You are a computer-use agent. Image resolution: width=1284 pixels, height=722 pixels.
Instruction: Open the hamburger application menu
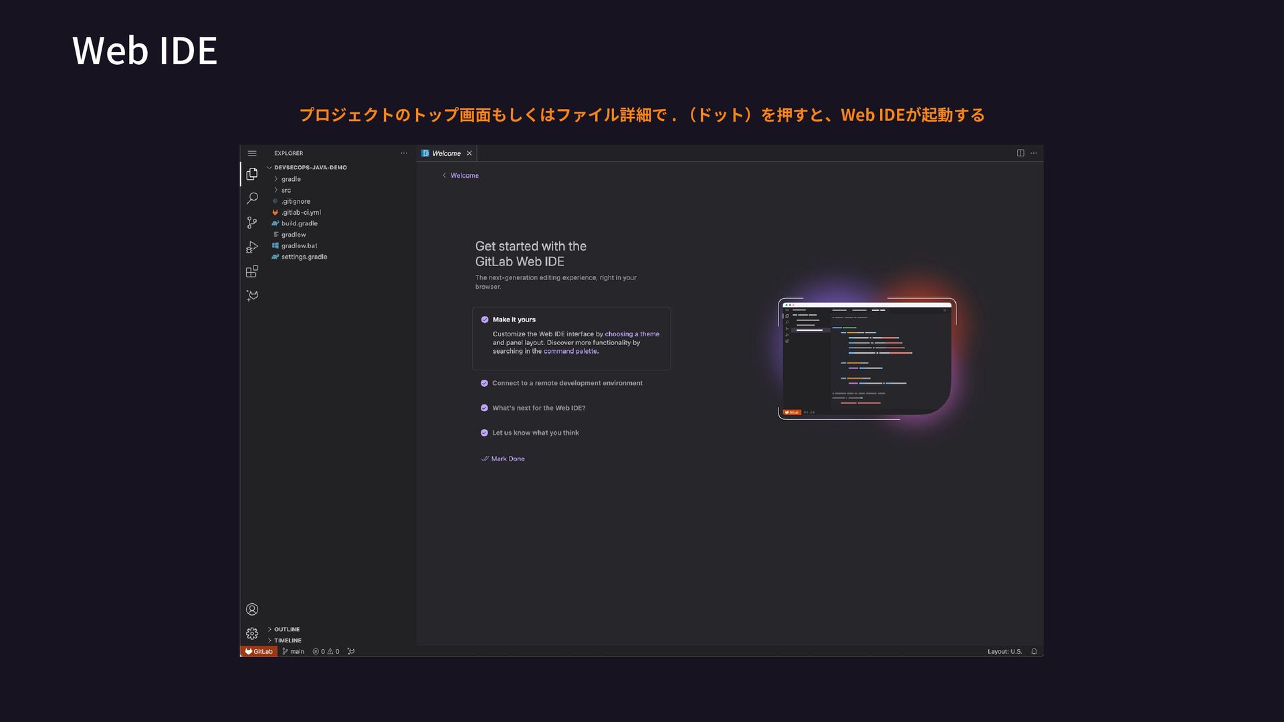tap(252, 153)
